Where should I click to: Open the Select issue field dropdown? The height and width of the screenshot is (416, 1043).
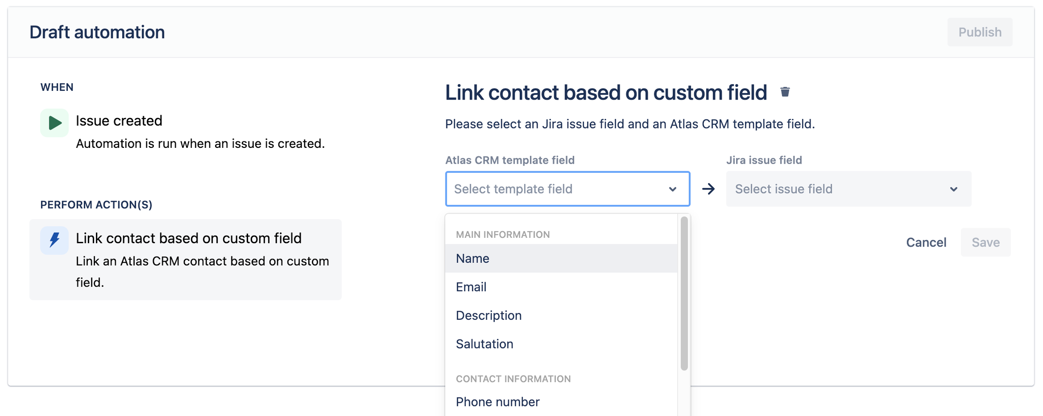[x=842, y=189]
